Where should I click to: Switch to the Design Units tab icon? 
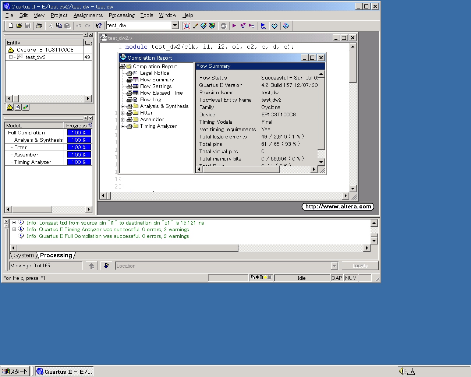[25, 107]
